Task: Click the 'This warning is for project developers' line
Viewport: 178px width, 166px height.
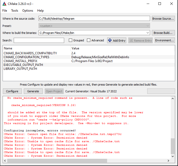Action: pyautogui.click(x=66, y=123)
